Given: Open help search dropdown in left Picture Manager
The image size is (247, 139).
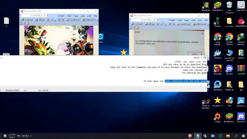Looking at the screenshot, I should point(48,15).
